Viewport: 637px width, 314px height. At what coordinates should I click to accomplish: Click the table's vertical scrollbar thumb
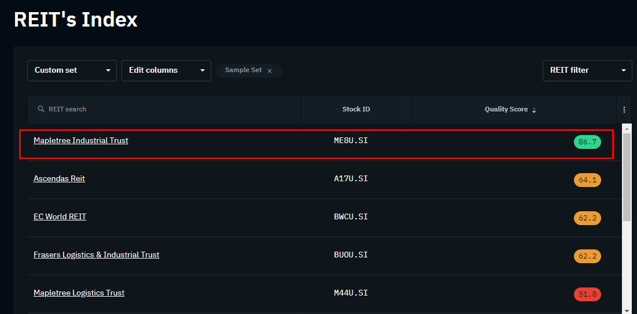627,177
